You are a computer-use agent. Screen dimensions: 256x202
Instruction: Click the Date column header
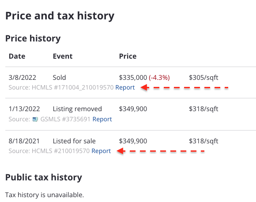coord(17,56)
